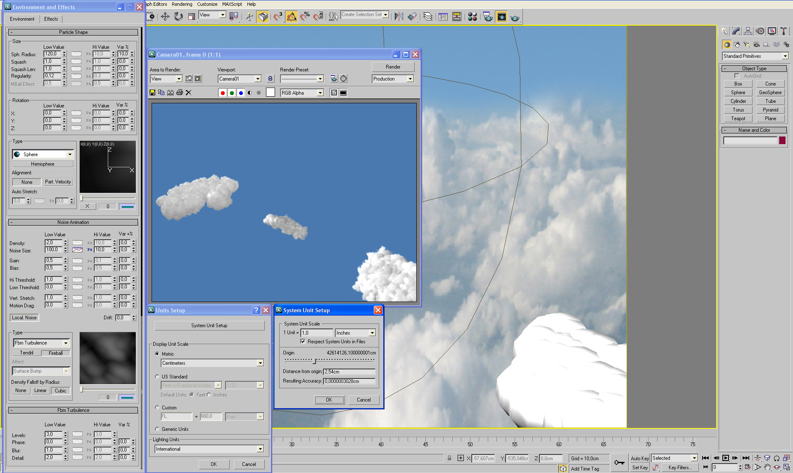Image resolution: width=793 pixels, height=473 pixels.
Task: Expand the Inches system unit dropdown
Action: (x=372, y=333)
